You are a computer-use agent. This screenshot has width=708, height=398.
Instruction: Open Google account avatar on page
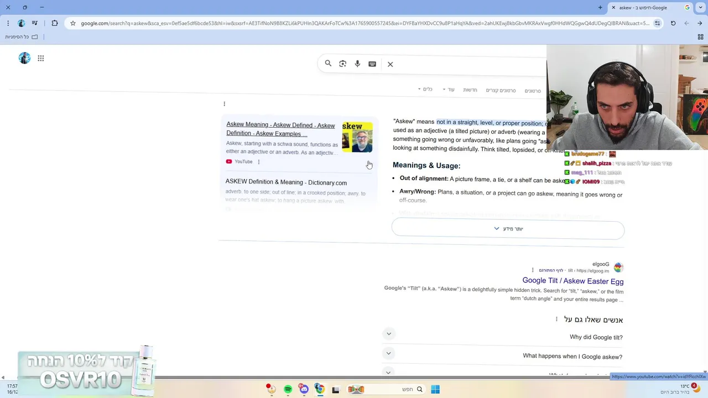(x=24, y=58)
